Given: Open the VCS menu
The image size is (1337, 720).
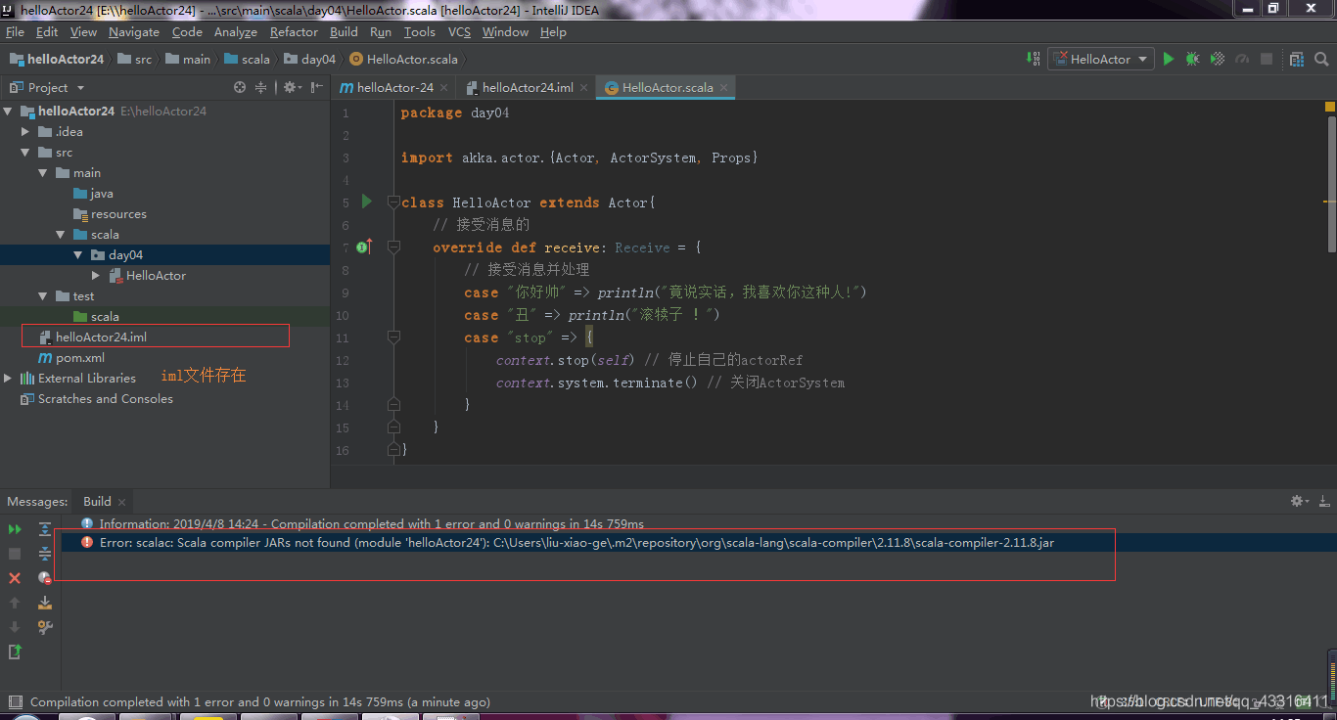Looking at the screenshot, I should click(x=459, y=32).
